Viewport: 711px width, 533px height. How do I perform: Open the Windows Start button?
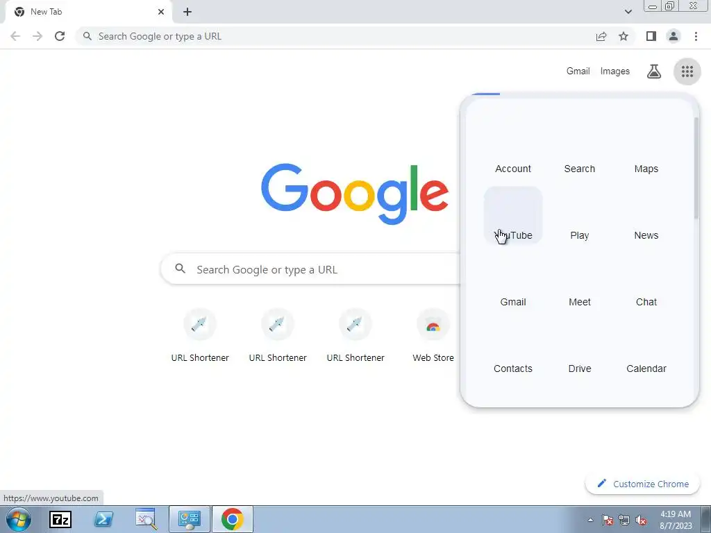point(19,519)
